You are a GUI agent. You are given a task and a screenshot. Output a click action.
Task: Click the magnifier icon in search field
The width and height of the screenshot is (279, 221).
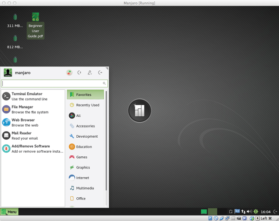click(x=104, y=83)
